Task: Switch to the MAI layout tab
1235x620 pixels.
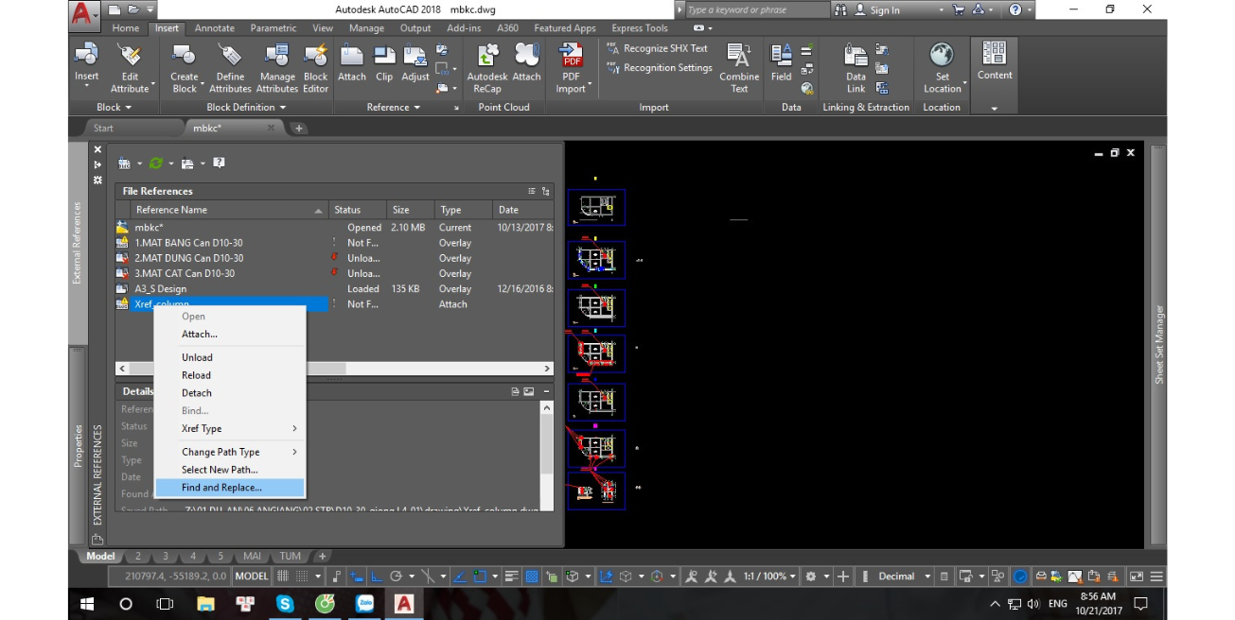Action: tap(252, 557)
